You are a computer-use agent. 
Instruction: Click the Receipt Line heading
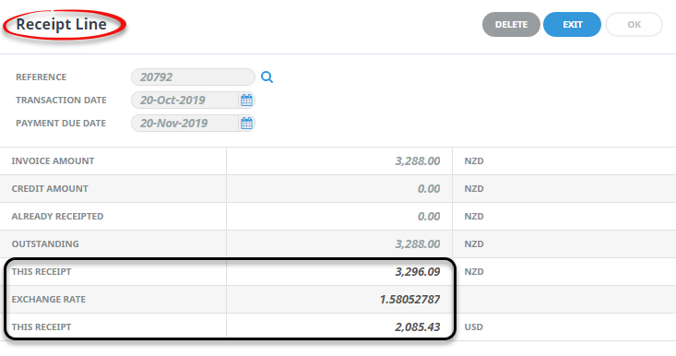click(x=61, y=25)
